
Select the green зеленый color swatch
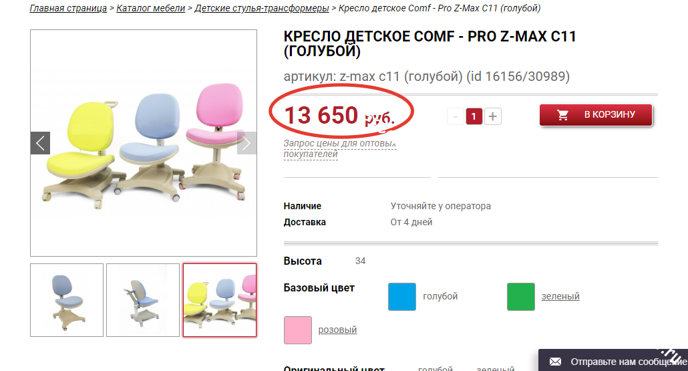point(521,297)
